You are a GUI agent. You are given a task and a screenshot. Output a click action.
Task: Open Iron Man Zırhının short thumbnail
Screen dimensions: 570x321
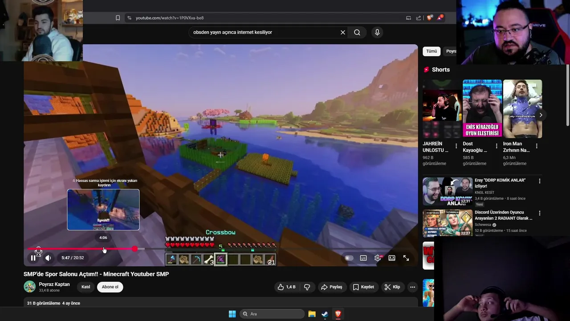pos(522,109)
